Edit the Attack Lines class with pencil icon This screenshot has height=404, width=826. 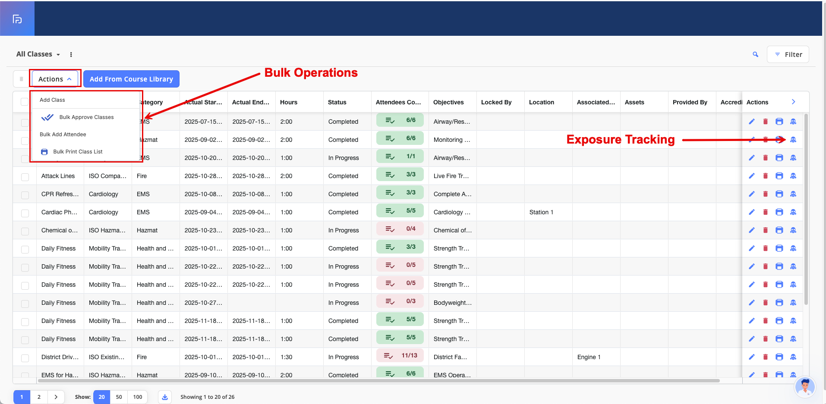[751, 176]
